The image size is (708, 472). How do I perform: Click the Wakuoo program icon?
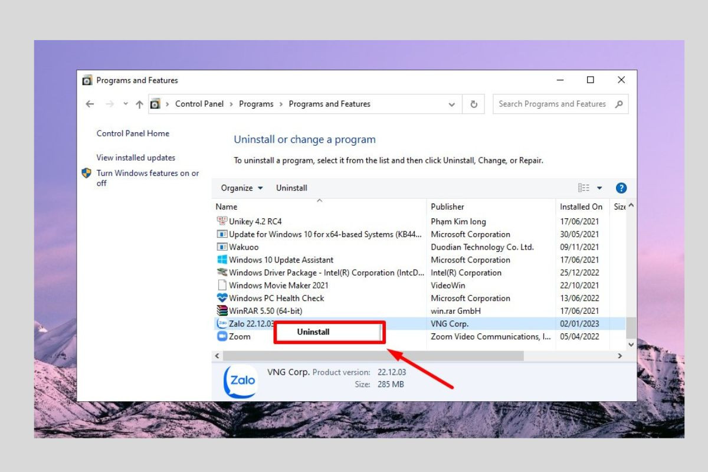tap(222, 247)
